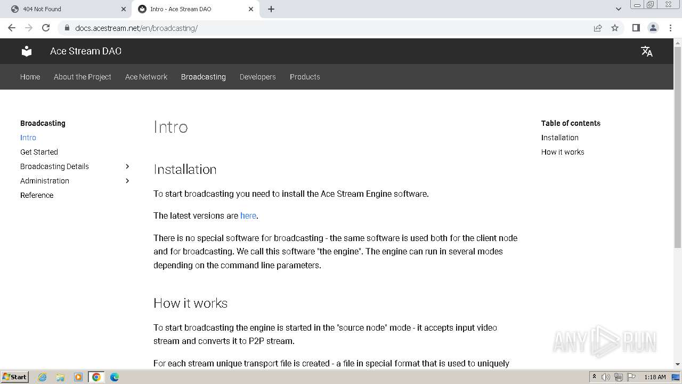Open the Action Center flag icon
682x384 pixels.
630,377
